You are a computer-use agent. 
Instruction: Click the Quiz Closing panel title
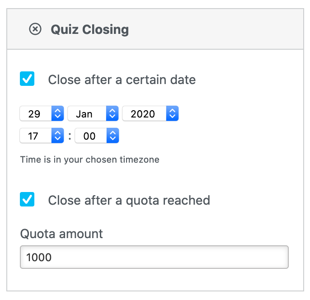pyautogui.click(x=89, y=30)
